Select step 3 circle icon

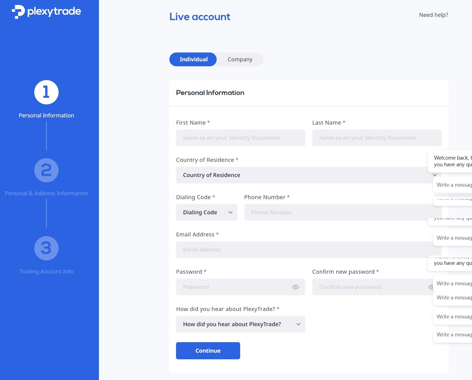46,248
